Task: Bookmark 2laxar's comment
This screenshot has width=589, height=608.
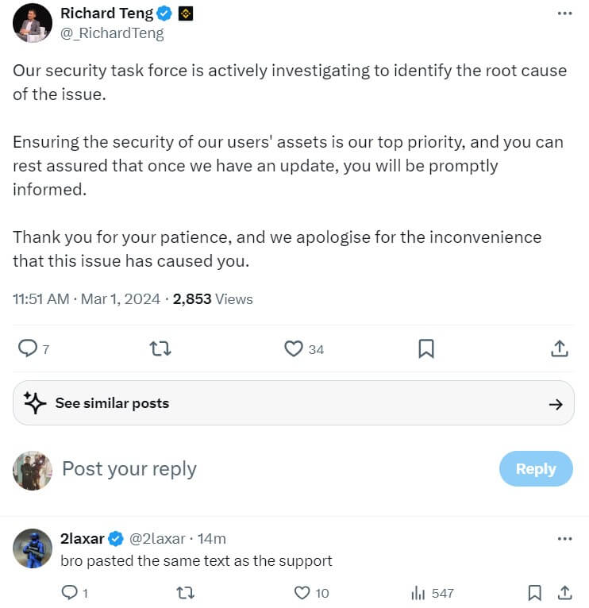Action: pos(535,592)
